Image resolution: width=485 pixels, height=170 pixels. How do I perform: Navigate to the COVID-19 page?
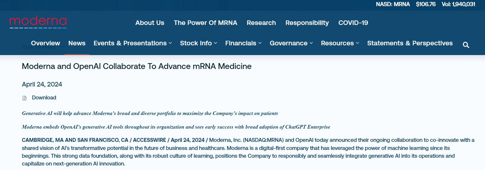(x=353, y=23)
